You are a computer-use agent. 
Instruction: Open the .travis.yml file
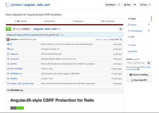click(14, 59)
